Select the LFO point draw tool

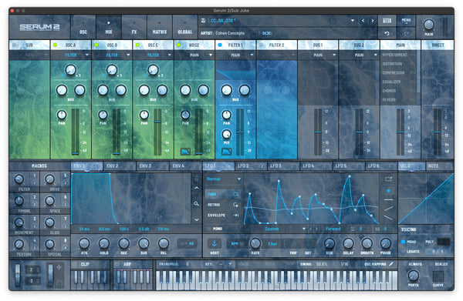pos(388,191)
